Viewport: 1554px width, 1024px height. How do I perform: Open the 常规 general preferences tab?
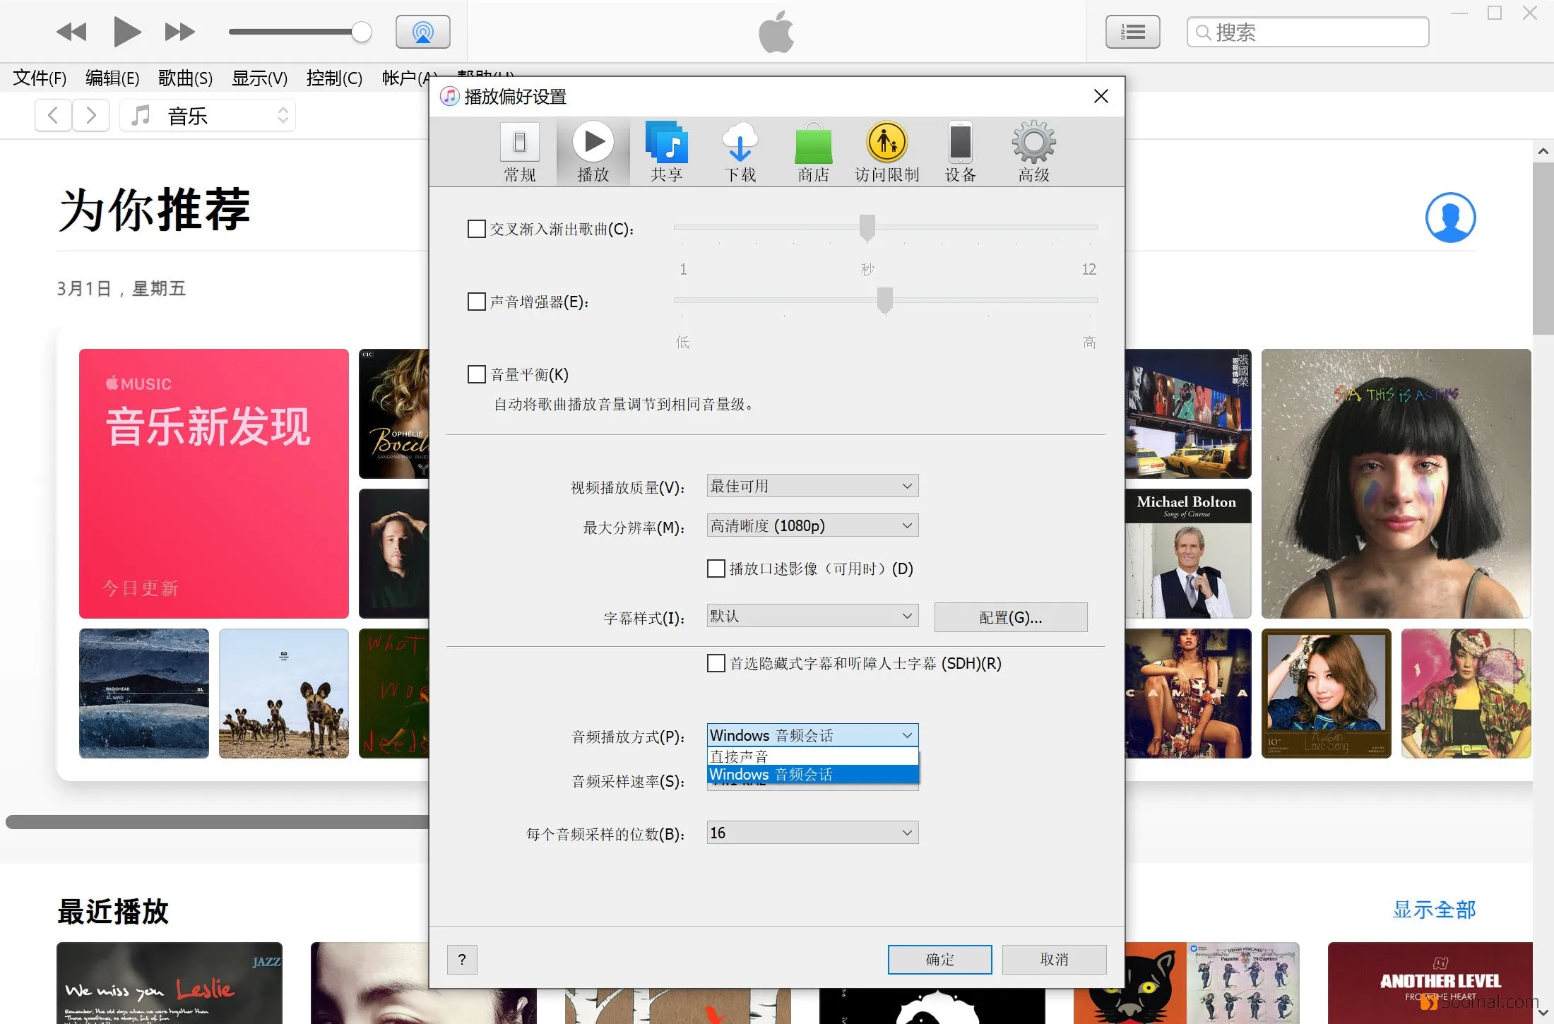(x=520, y=153)
